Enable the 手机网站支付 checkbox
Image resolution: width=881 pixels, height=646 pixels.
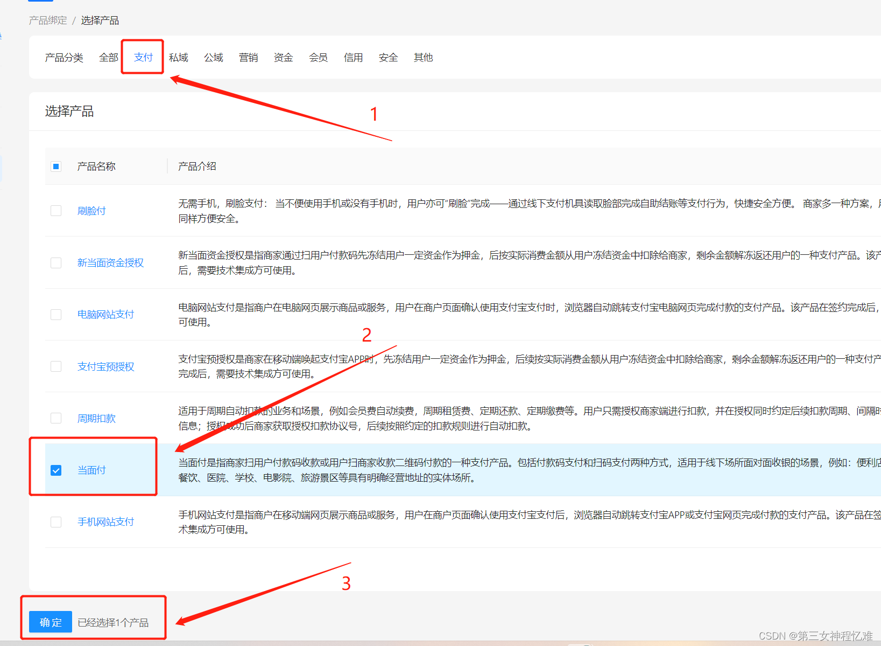(56, 522)
